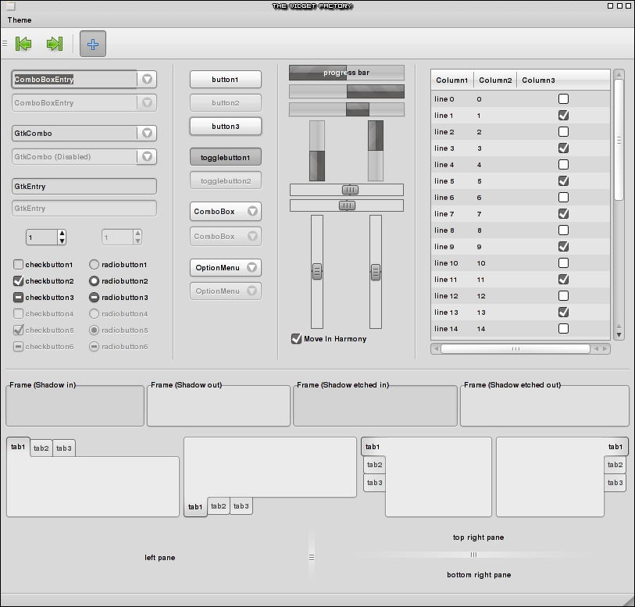The width and height of the screenshot is (635, 607).
Task: Select the 'line 4' row
Action: [520, 165]
